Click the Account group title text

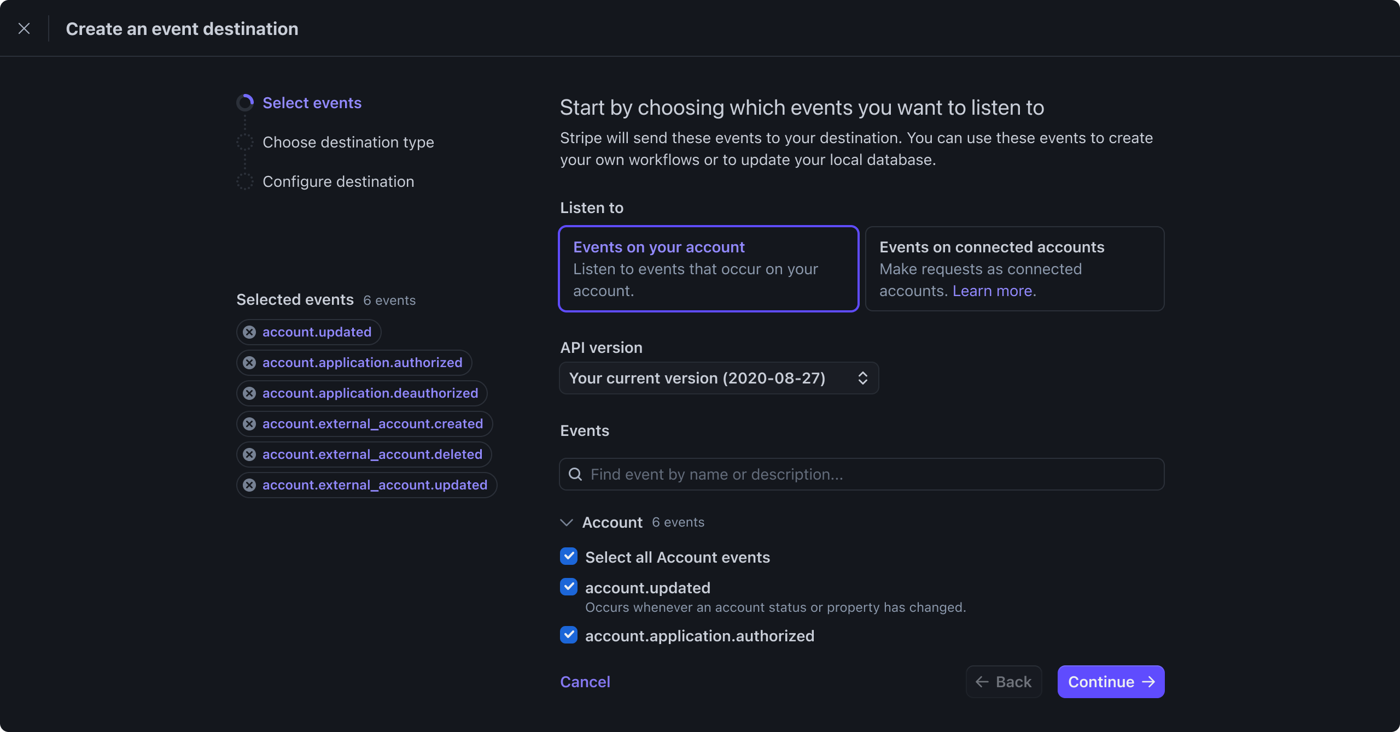pos(612,522)
